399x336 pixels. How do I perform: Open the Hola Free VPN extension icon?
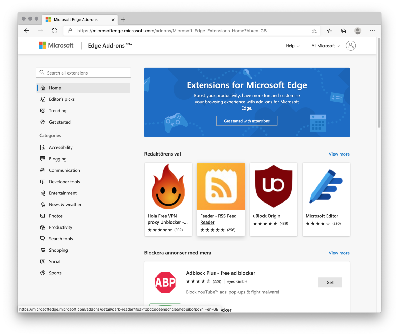[x=168, y=186]
